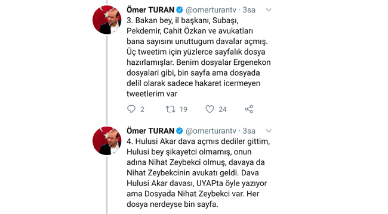This screenshot has width=388, height=214.
Task: Open profile picture on the first tweet
Action: pyautogui.click(x=107, y=20)
